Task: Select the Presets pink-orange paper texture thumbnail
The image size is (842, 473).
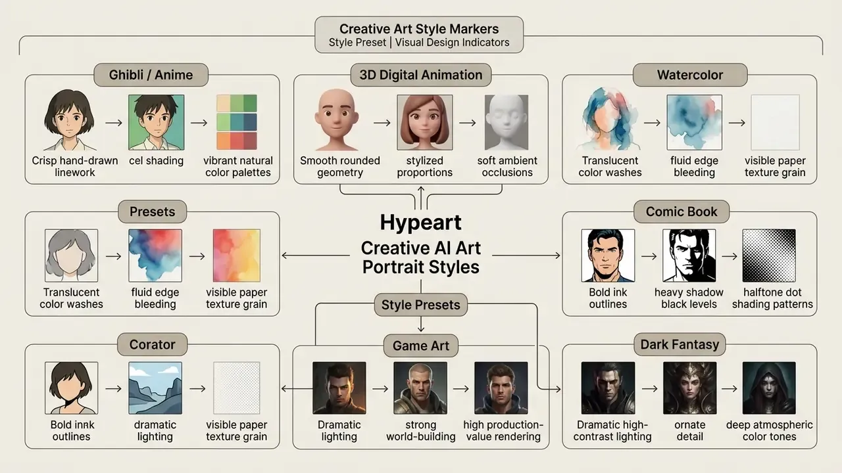Action: coord(236,256)
